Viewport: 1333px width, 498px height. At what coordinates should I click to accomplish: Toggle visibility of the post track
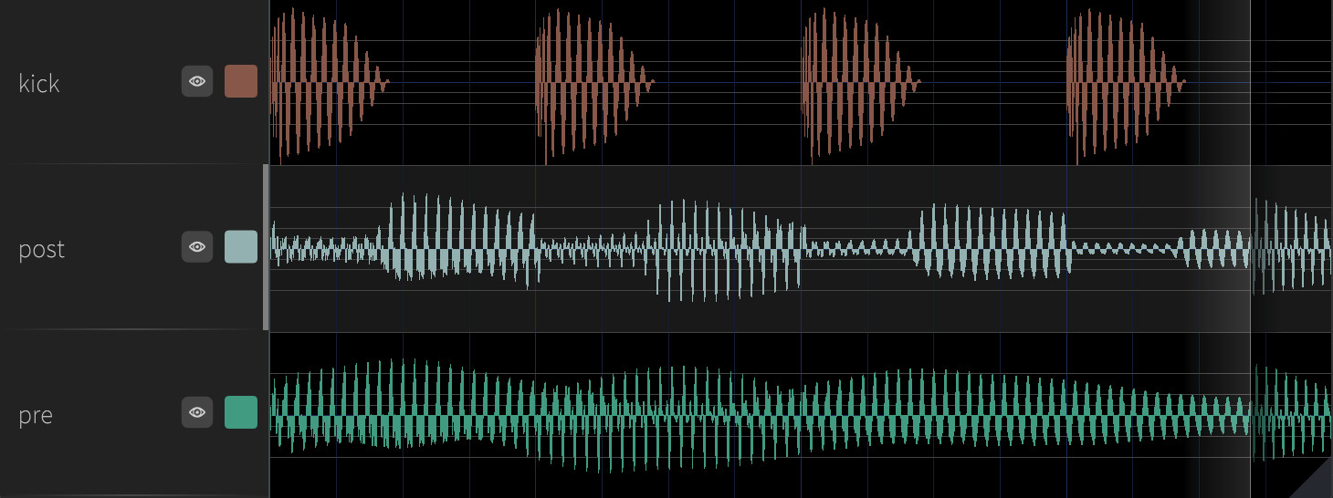click(x=197, y=247)
